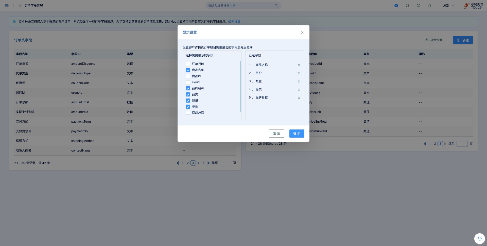Viewport: 487px width, 246px height.
Task: Check the 订单行id checkbox
Action: (188, 64)
